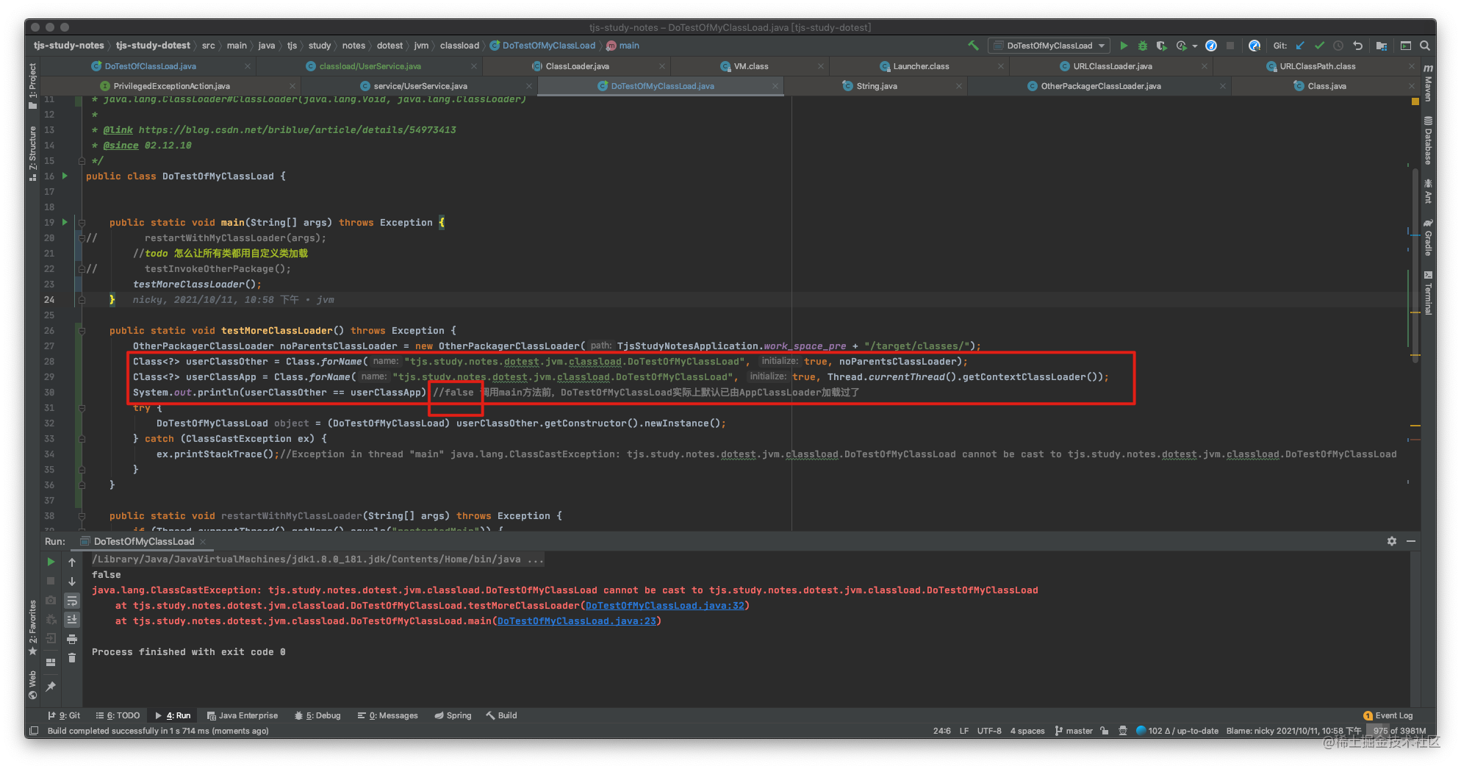Image resolution: width=1461 pixels, height=769 pixels.
Task: Click the Build Project hammer icon
Action: click(973, 46)
